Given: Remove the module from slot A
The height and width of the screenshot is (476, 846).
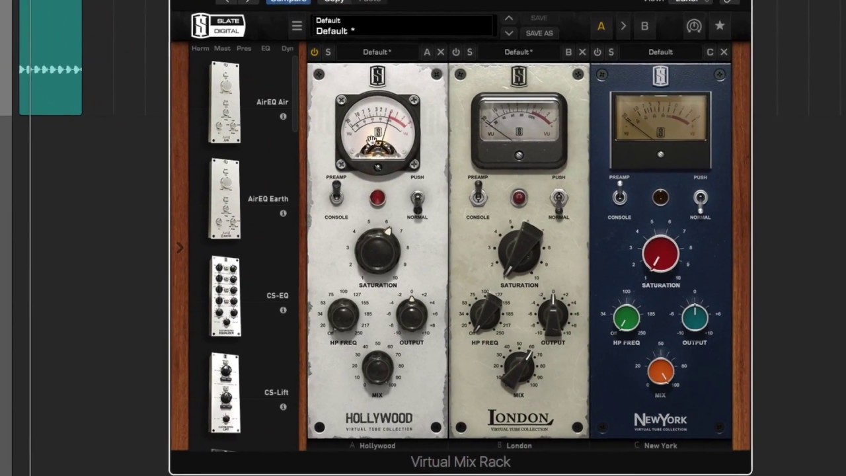Looking at the screenshot, I should (x=441, y=52).
